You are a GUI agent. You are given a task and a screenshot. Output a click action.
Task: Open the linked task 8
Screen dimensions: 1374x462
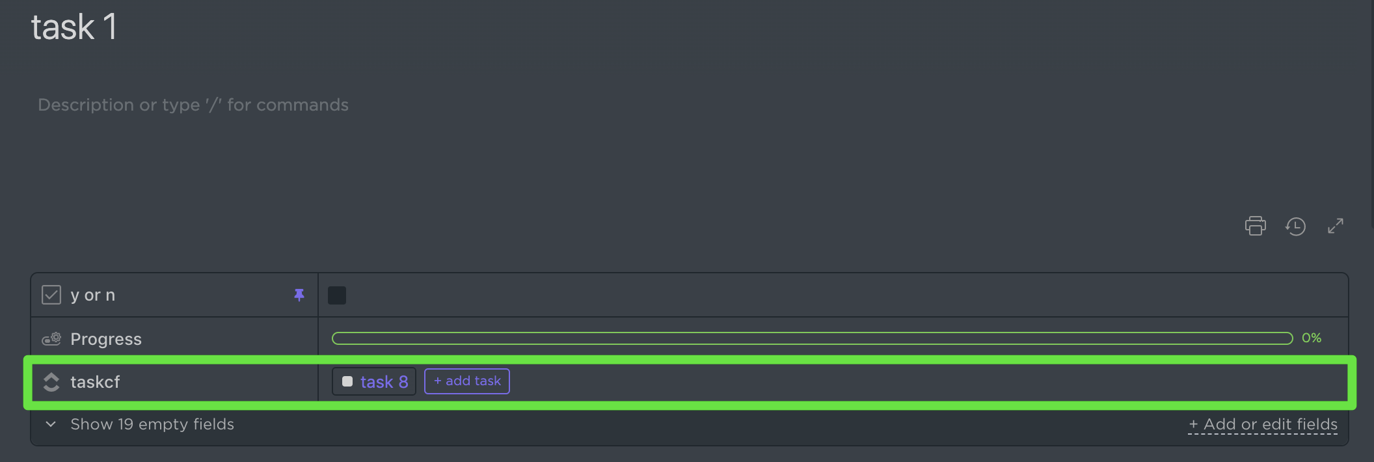[384, 382]
